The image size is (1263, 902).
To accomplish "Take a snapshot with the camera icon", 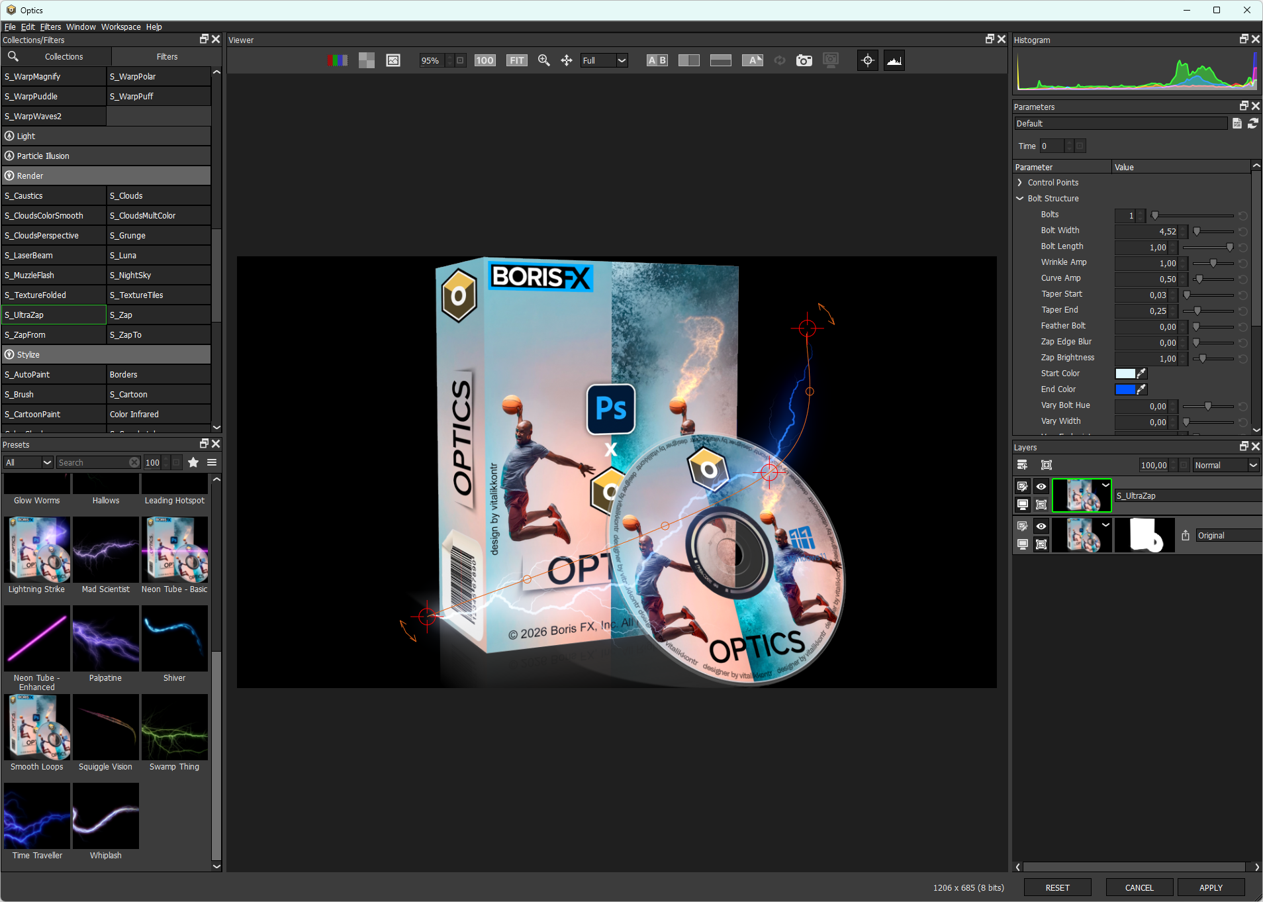I will [804, 60].
